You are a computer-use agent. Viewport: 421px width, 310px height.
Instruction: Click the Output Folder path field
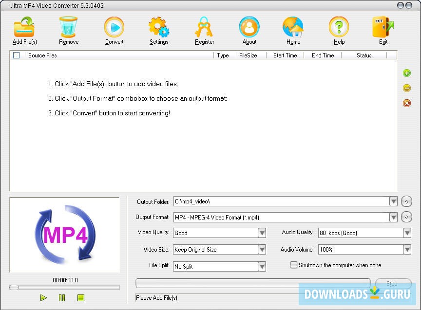281,201
